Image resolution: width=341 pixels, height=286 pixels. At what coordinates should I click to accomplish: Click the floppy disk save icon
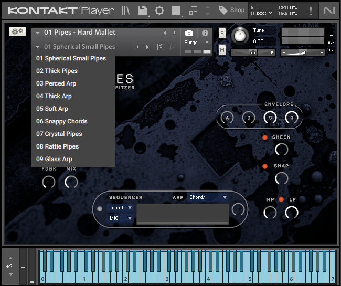point(142,10)
